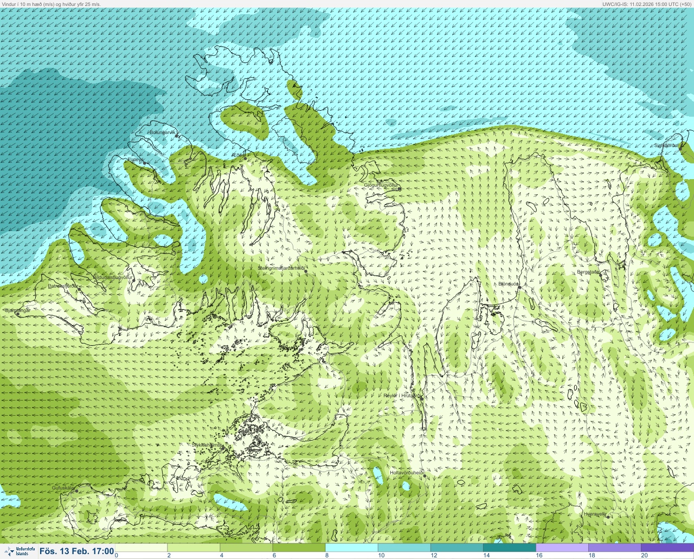694x559 pixels.
Task: Select the Steingrímsfjarðarheiði station dot
Action: pyautogui.click(x=306, y=271)
